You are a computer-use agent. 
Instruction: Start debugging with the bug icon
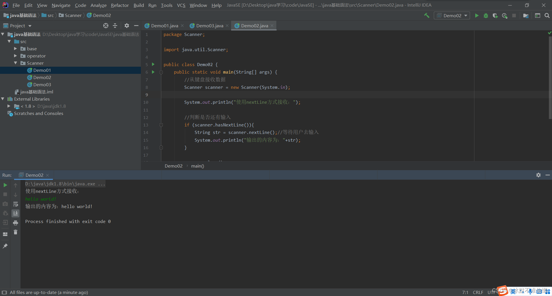486,16
